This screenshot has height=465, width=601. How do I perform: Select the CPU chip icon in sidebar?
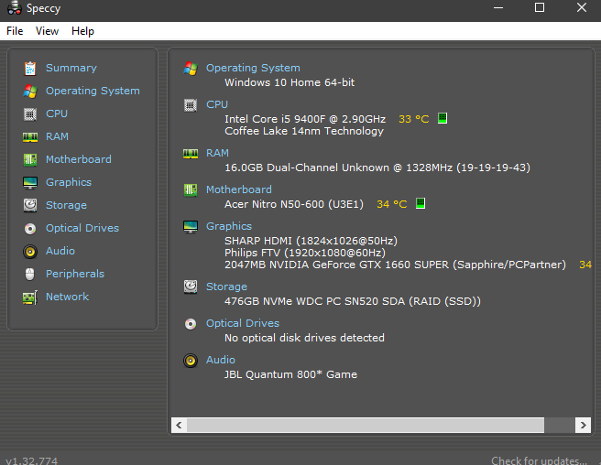point(30,114)
